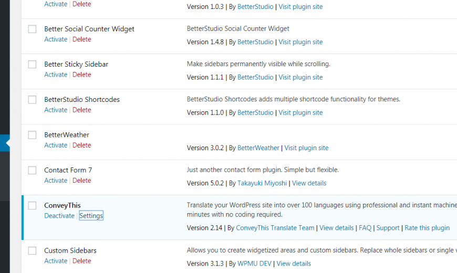Check the BetterWeather plugin checkbox

(32, 135)
